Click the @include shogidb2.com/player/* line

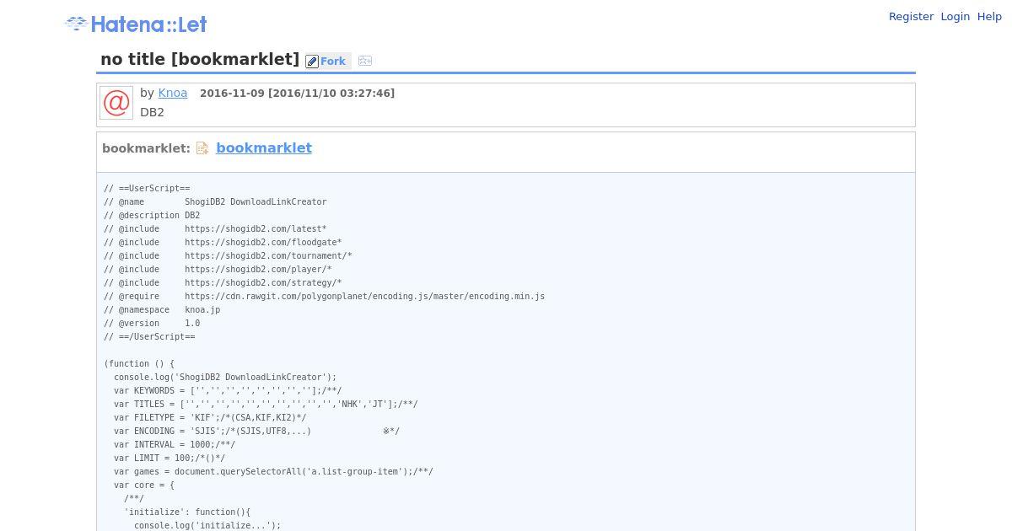pos(218,270)
